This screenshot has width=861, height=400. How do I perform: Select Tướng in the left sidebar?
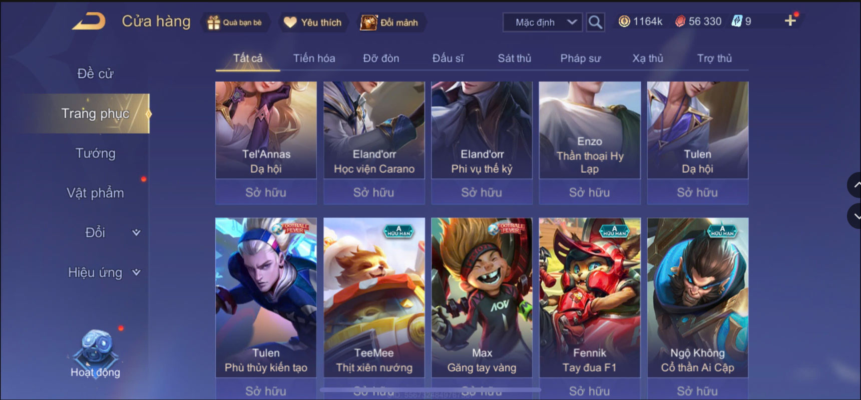[x=95, y=153]
